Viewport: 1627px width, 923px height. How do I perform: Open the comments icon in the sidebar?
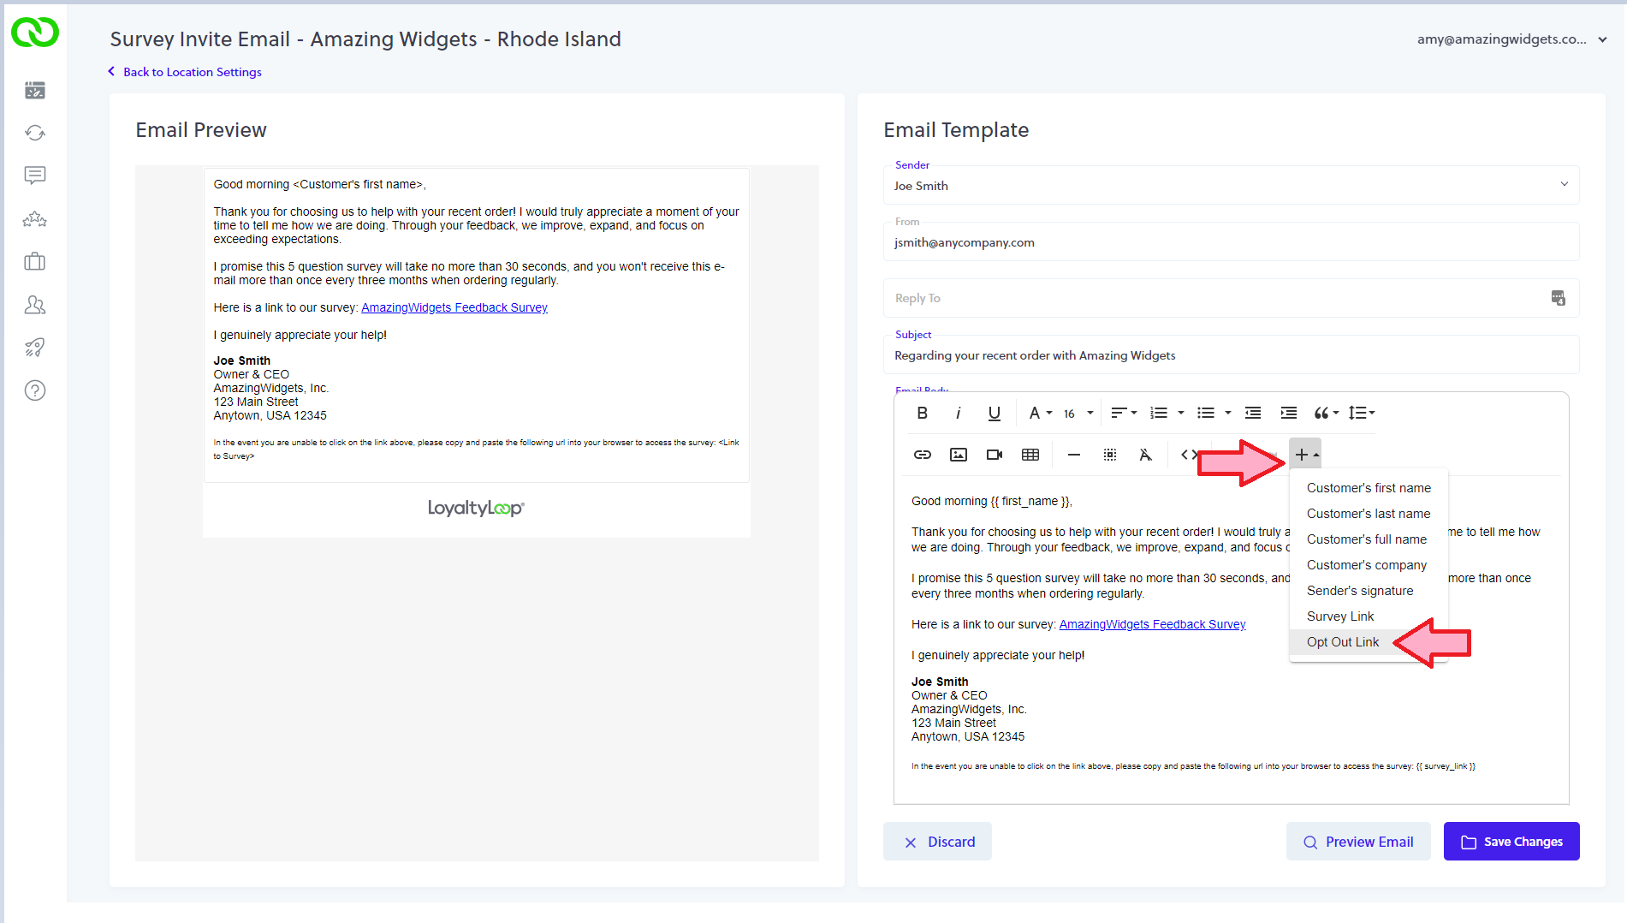tap(35, 176)
